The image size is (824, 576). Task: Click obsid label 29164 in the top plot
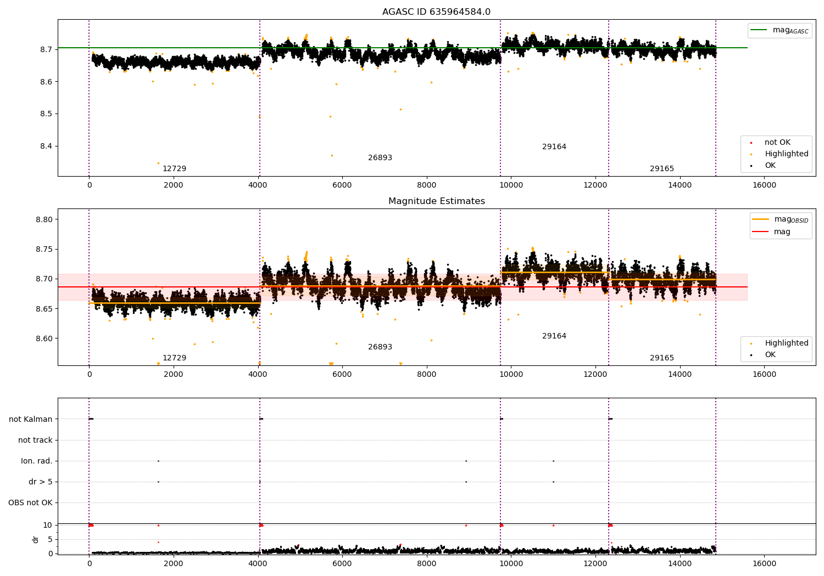[x=554, y=147]
